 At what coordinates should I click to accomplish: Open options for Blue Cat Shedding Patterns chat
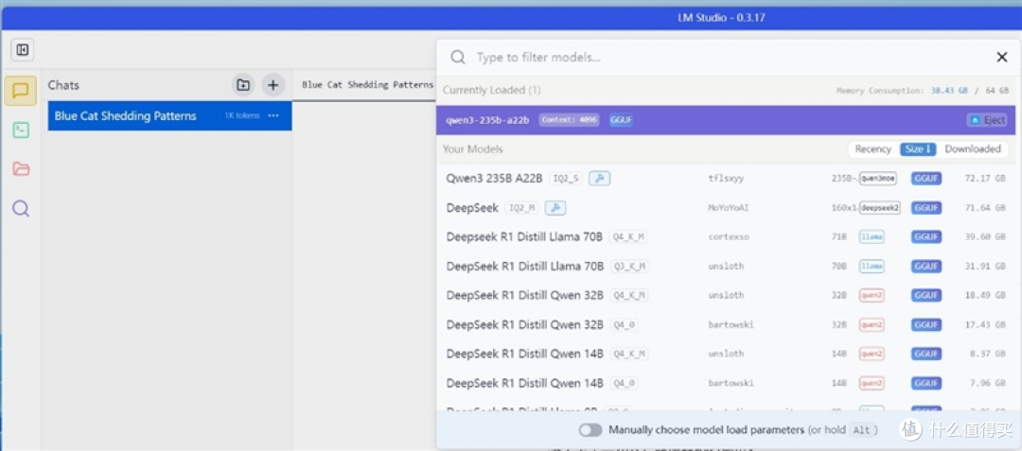pyautogui.click(x=273, y=116)
